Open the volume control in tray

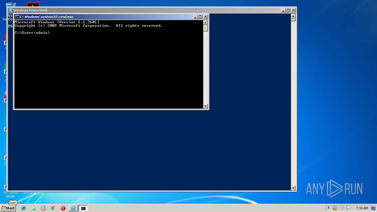(x=342, y=208)
